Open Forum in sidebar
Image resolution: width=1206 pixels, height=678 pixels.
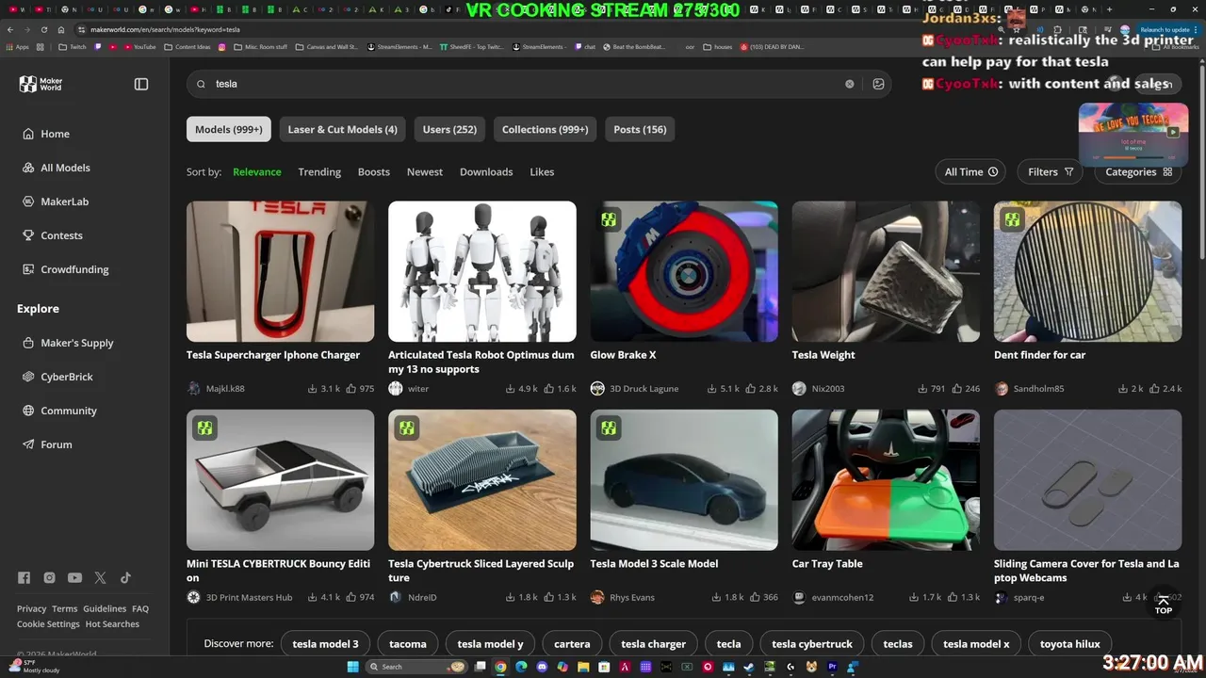coord(47,444)
